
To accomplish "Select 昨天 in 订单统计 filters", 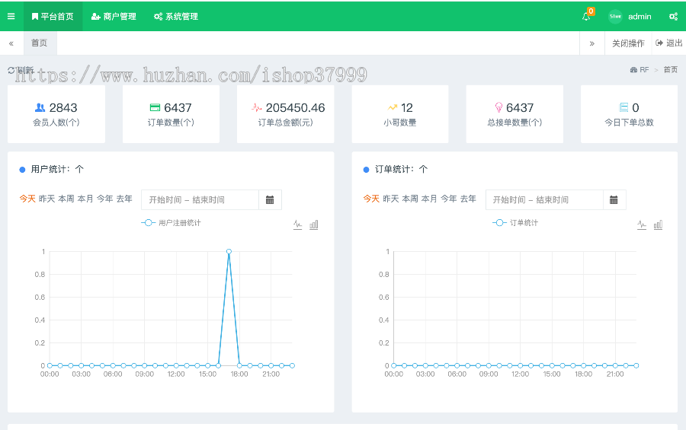I will coord(391,199).
